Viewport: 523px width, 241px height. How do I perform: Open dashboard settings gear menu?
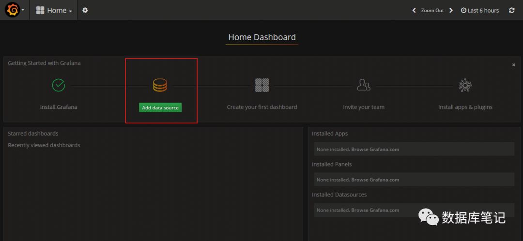(85, 10)
